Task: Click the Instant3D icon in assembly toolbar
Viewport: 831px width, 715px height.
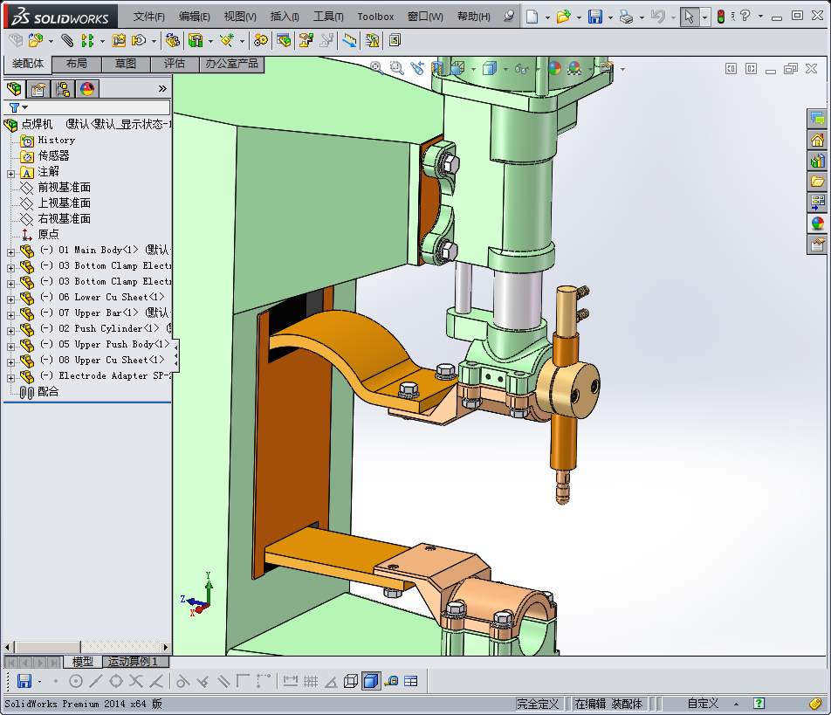Action: point(395,40)
